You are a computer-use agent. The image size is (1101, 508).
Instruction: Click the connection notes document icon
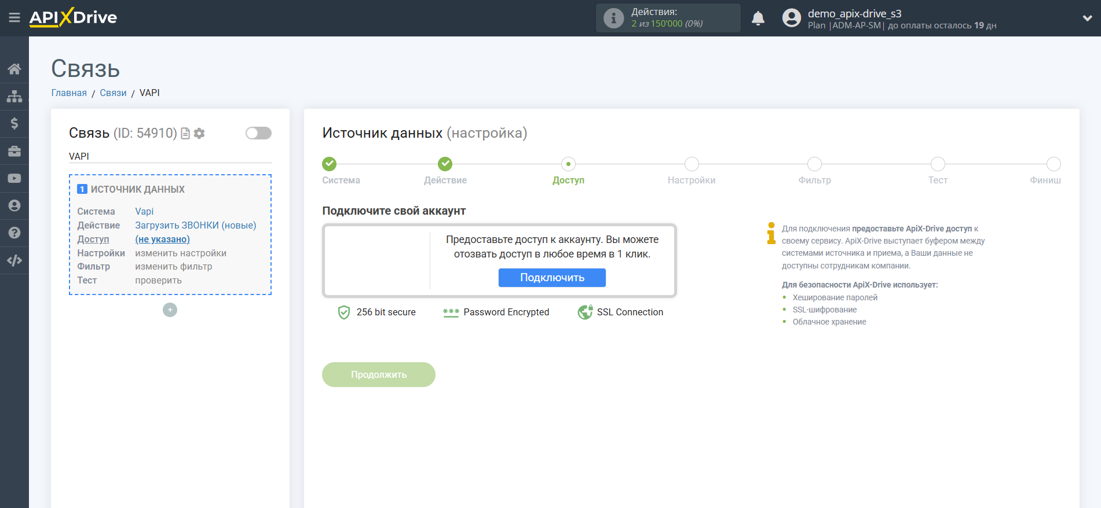185,134
